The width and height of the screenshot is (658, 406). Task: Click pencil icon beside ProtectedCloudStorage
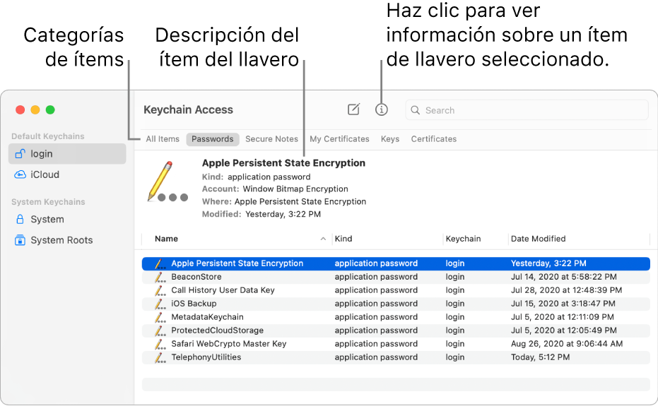[160, 330]
